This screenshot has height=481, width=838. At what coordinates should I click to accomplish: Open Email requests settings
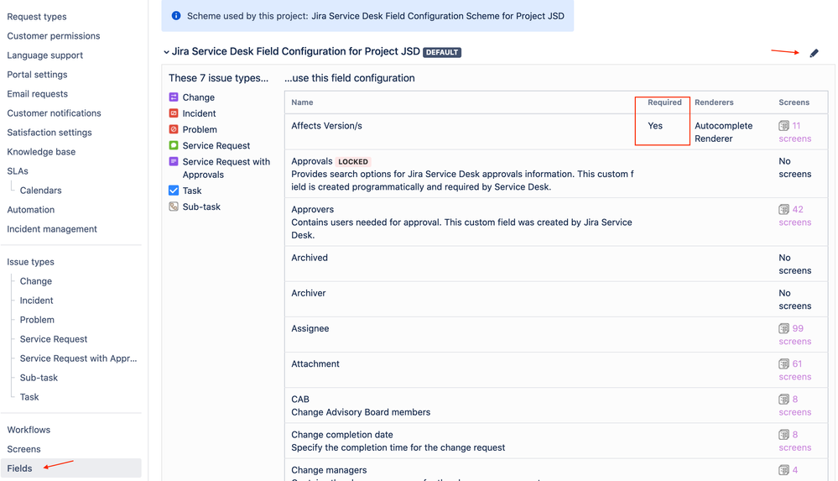click(x=38, y=94)
